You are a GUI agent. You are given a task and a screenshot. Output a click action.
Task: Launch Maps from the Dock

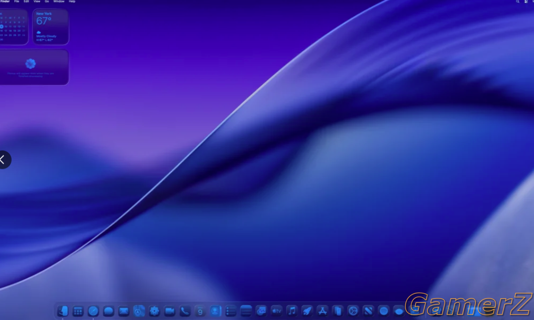(x=139, y=311)
